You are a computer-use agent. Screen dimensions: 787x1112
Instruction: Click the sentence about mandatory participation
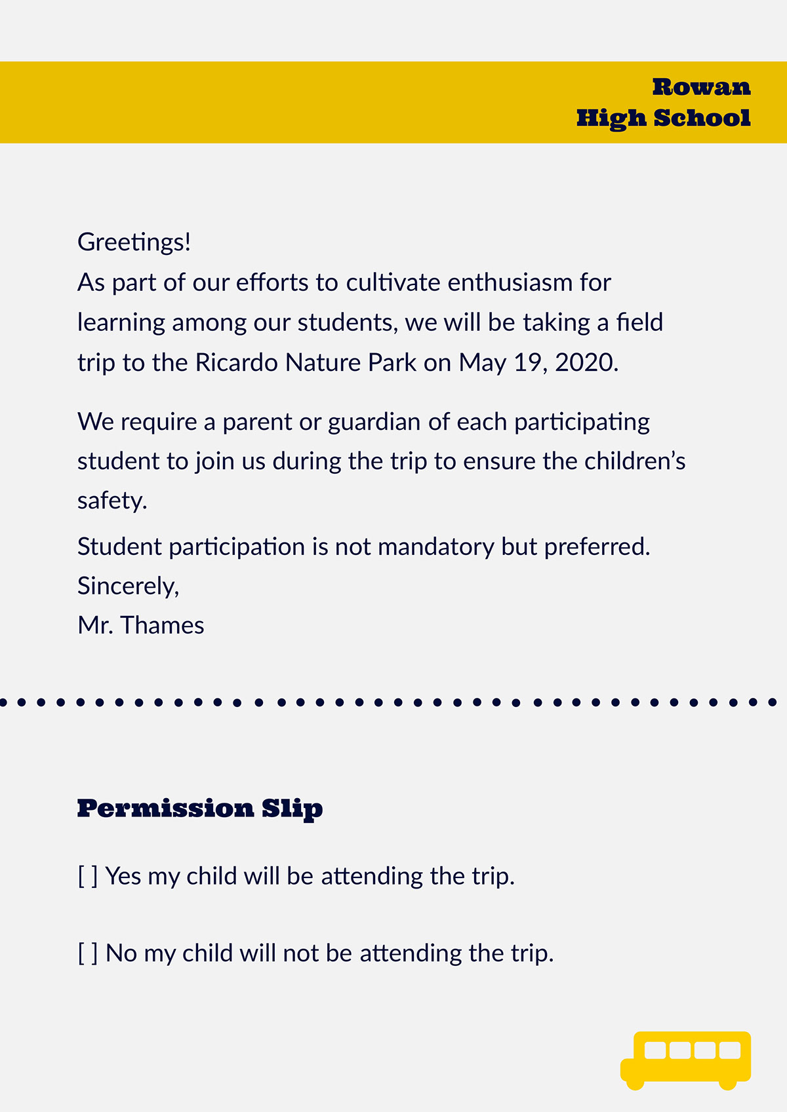[x=364, y=547]
